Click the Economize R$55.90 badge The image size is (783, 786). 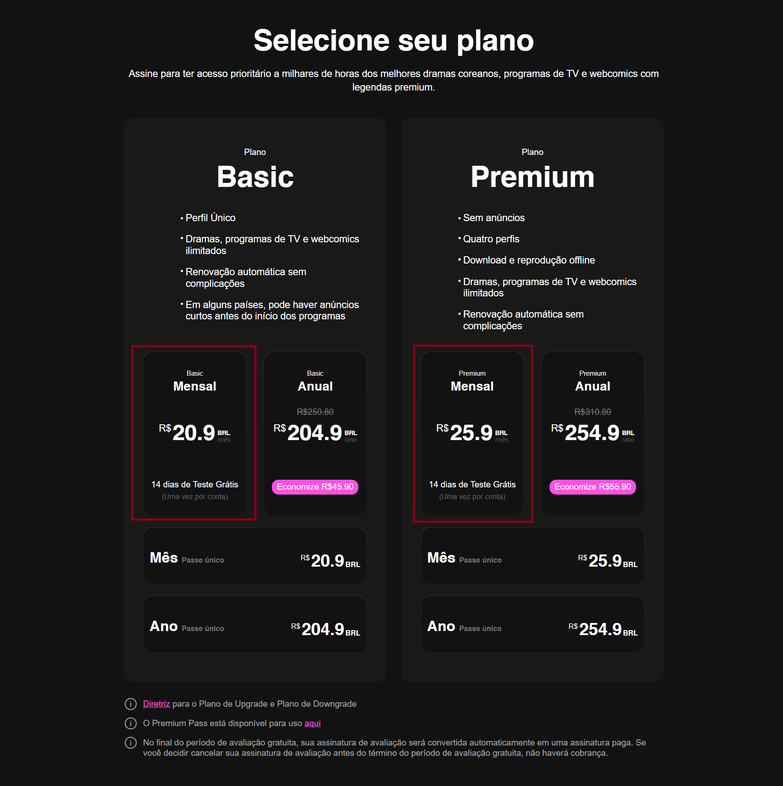pos(593,487)
